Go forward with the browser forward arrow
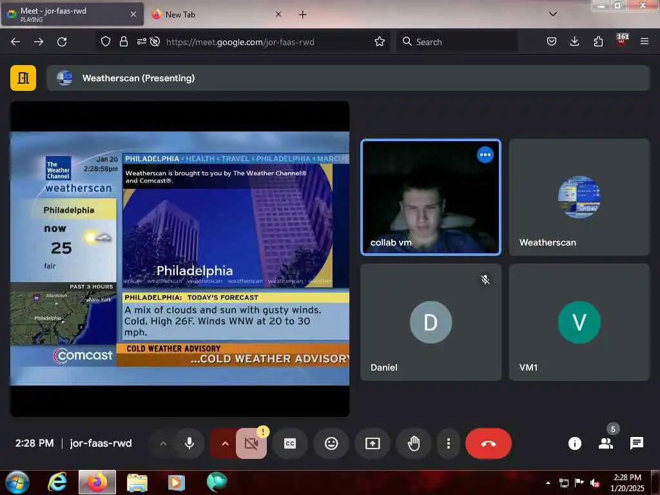This screenshot has width=660, height=495. (39, 42)
